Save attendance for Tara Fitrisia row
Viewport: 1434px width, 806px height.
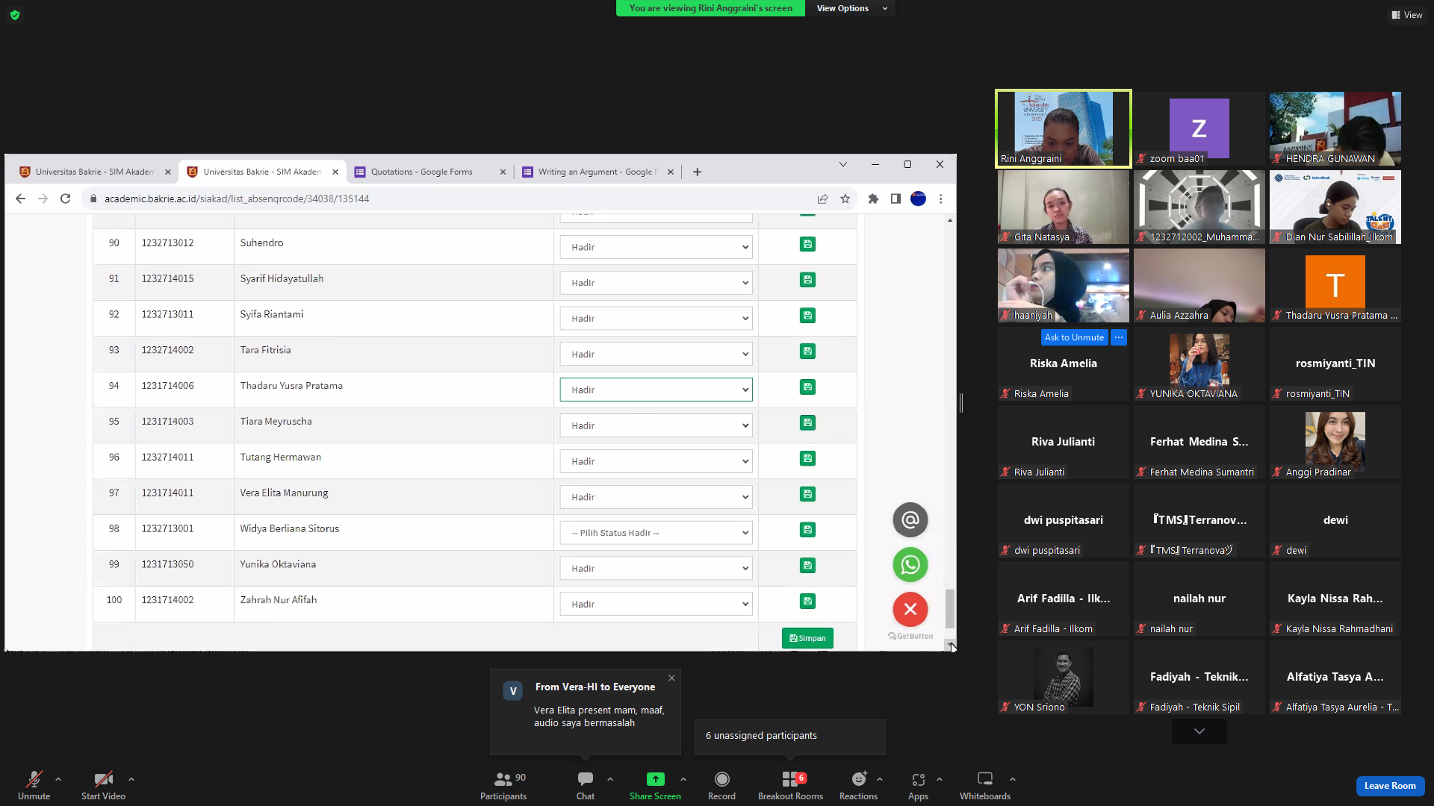807,352
